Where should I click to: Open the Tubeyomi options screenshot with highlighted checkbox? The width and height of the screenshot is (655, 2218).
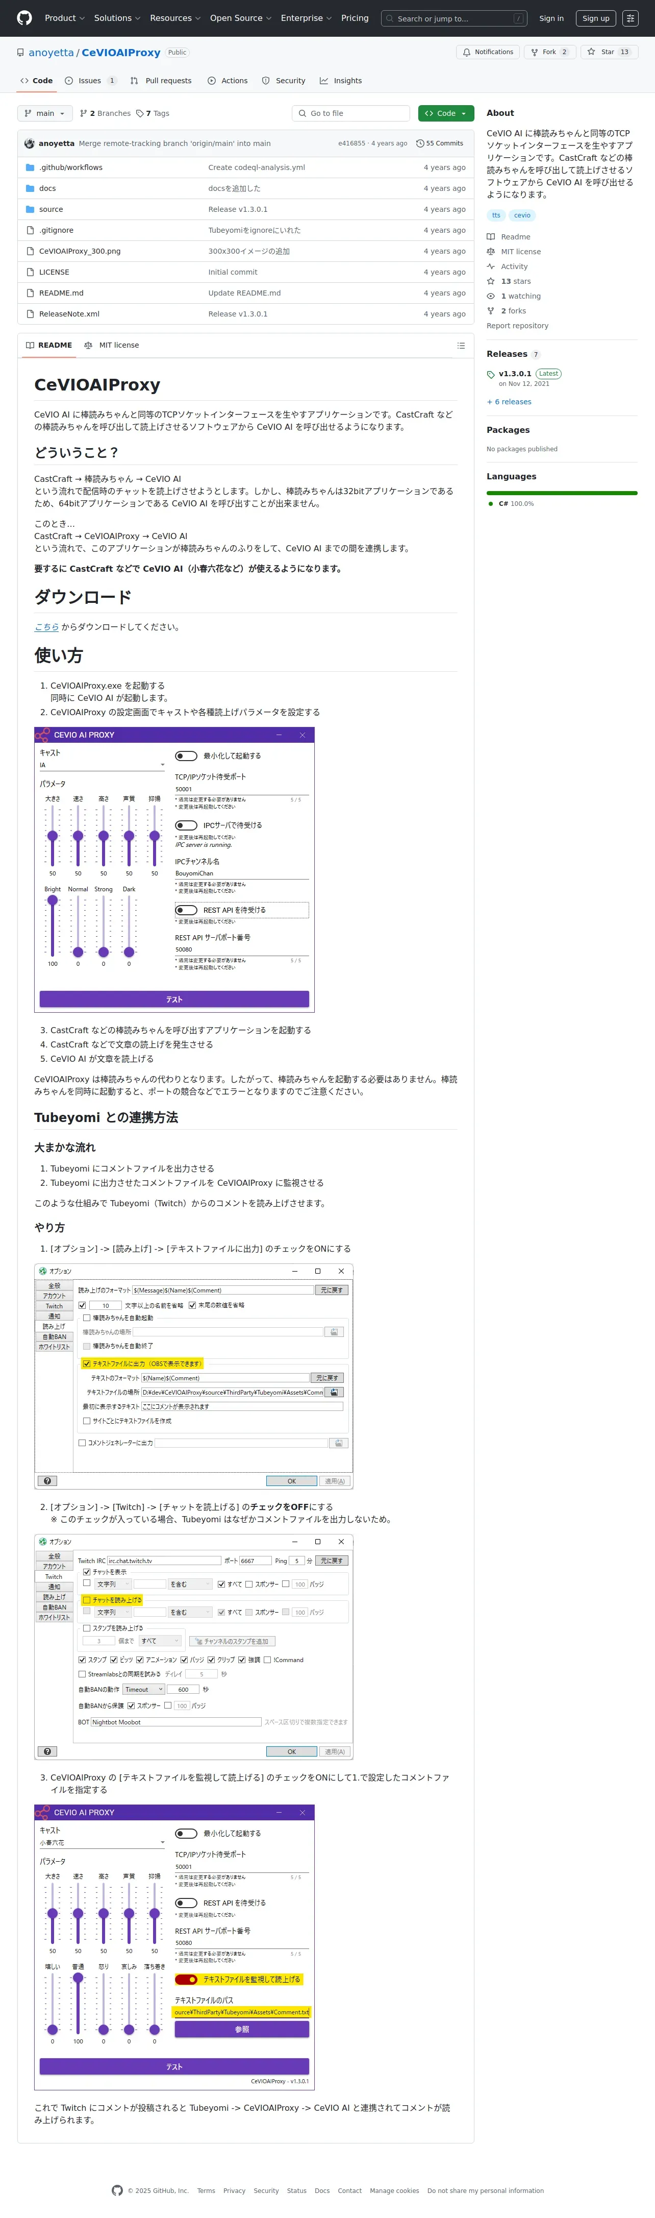tap(194, 1377)
